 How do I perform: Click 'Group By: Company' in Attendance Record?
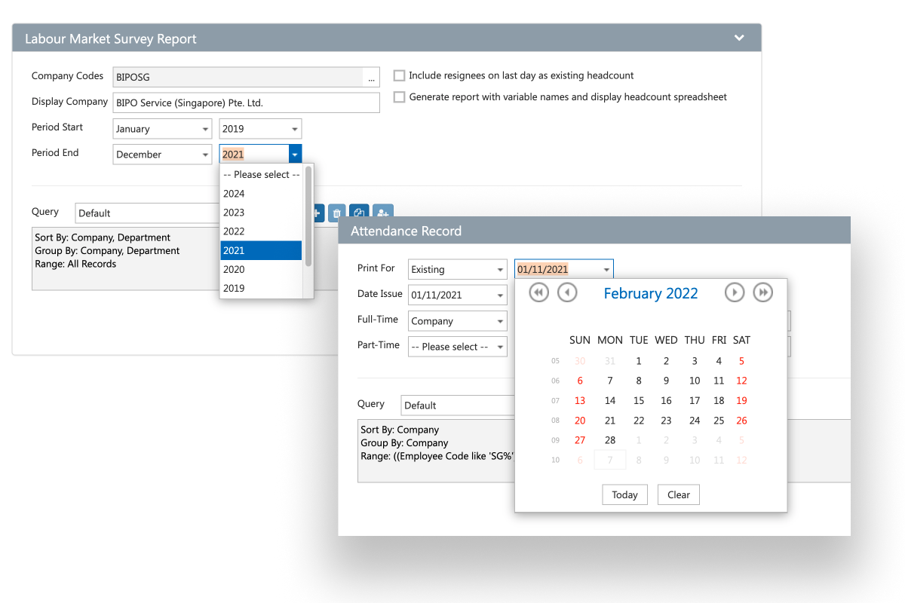pyautogui.click(x=404, y=443)
